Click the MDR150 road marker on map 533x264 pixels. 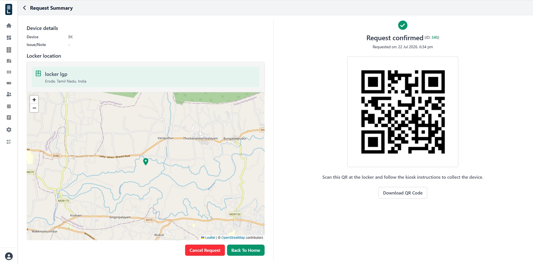click(x=235, y=214)
